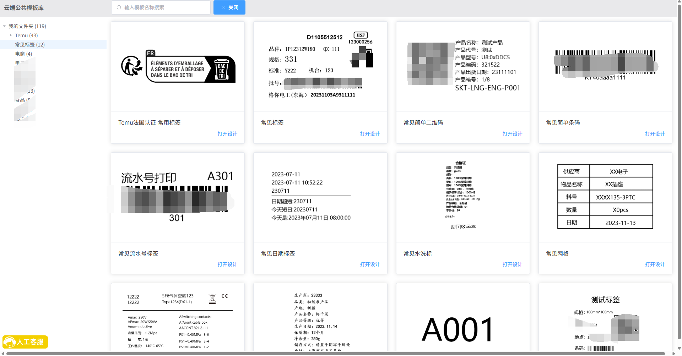
Task: Select the 流水号打印 A301 thumbnail
Action: (178, 197)
